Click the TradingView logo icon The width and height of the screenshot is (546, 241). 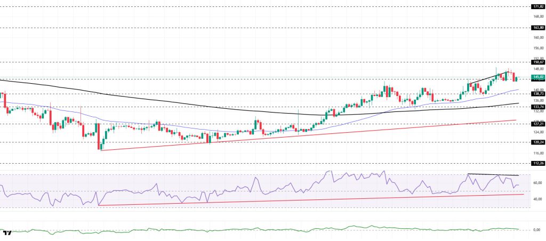7,233
